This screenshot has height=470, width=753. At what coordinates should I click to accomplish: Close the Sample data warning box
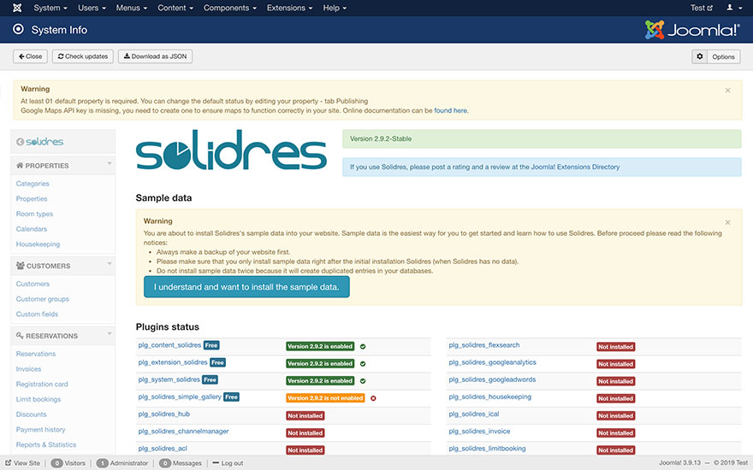tap(727, 222)
